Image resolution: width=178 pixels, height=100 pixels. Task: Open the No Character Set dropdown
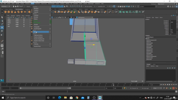click(134, 88)
